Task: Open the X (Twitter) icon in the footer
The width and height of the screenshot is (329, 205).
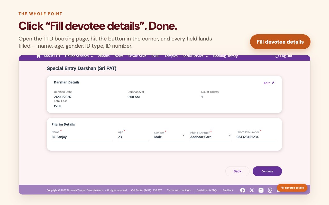Action: click(x=252, y=190)
